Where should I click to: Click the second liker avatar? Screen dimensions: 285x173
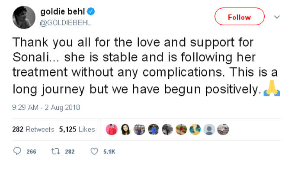point(125,129)
